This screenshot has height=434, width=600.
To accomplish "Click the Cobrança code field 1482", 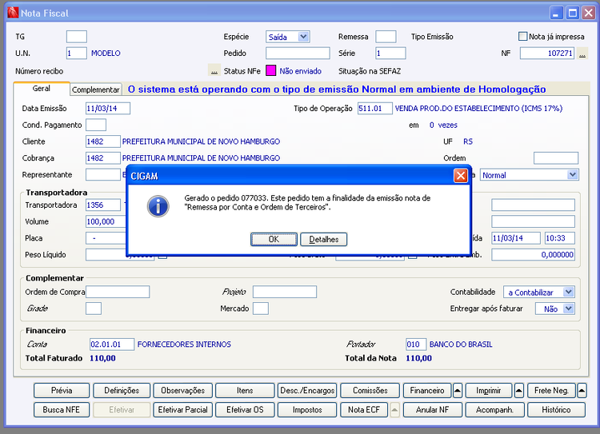I will pyautogui.click(x=103, y=158).
